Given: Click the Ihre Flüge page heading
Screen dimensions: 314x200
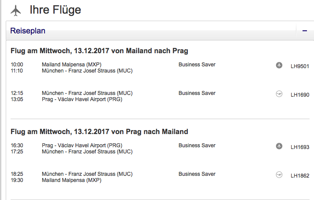Looking at the screenshot, I should pos(55,10).
